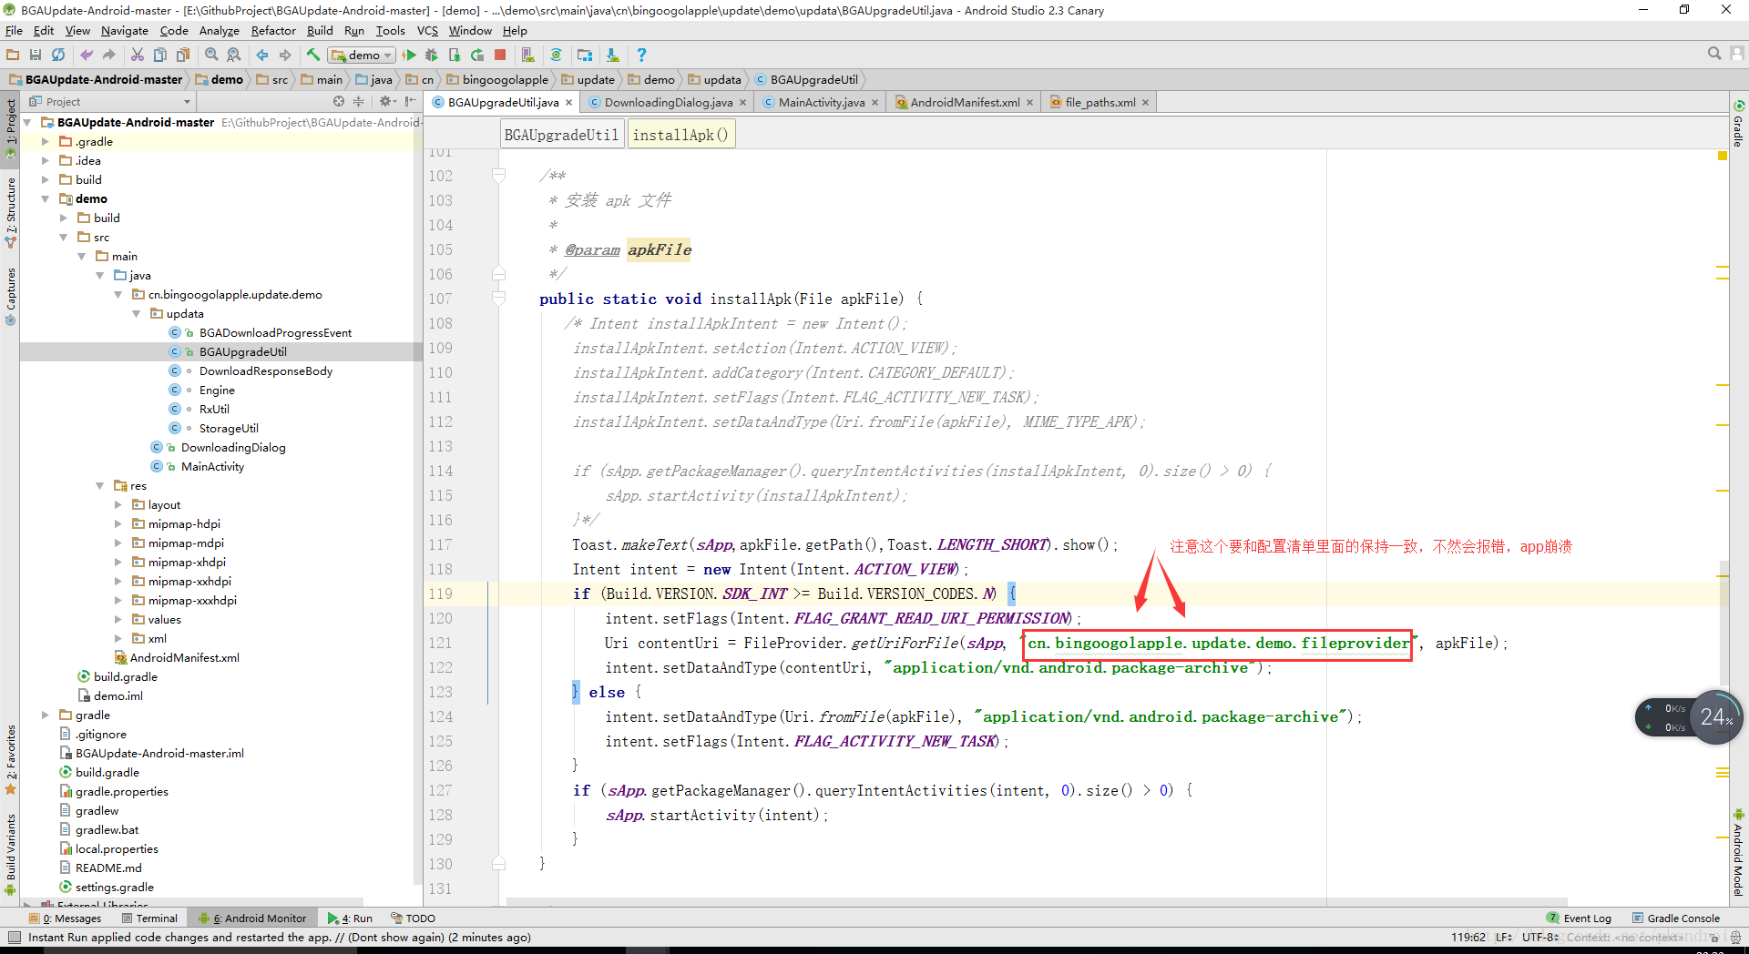Open the Refactor menu
Image resolution: width=1749 pixels, height=954 pixels.
[x=273, y=31]
